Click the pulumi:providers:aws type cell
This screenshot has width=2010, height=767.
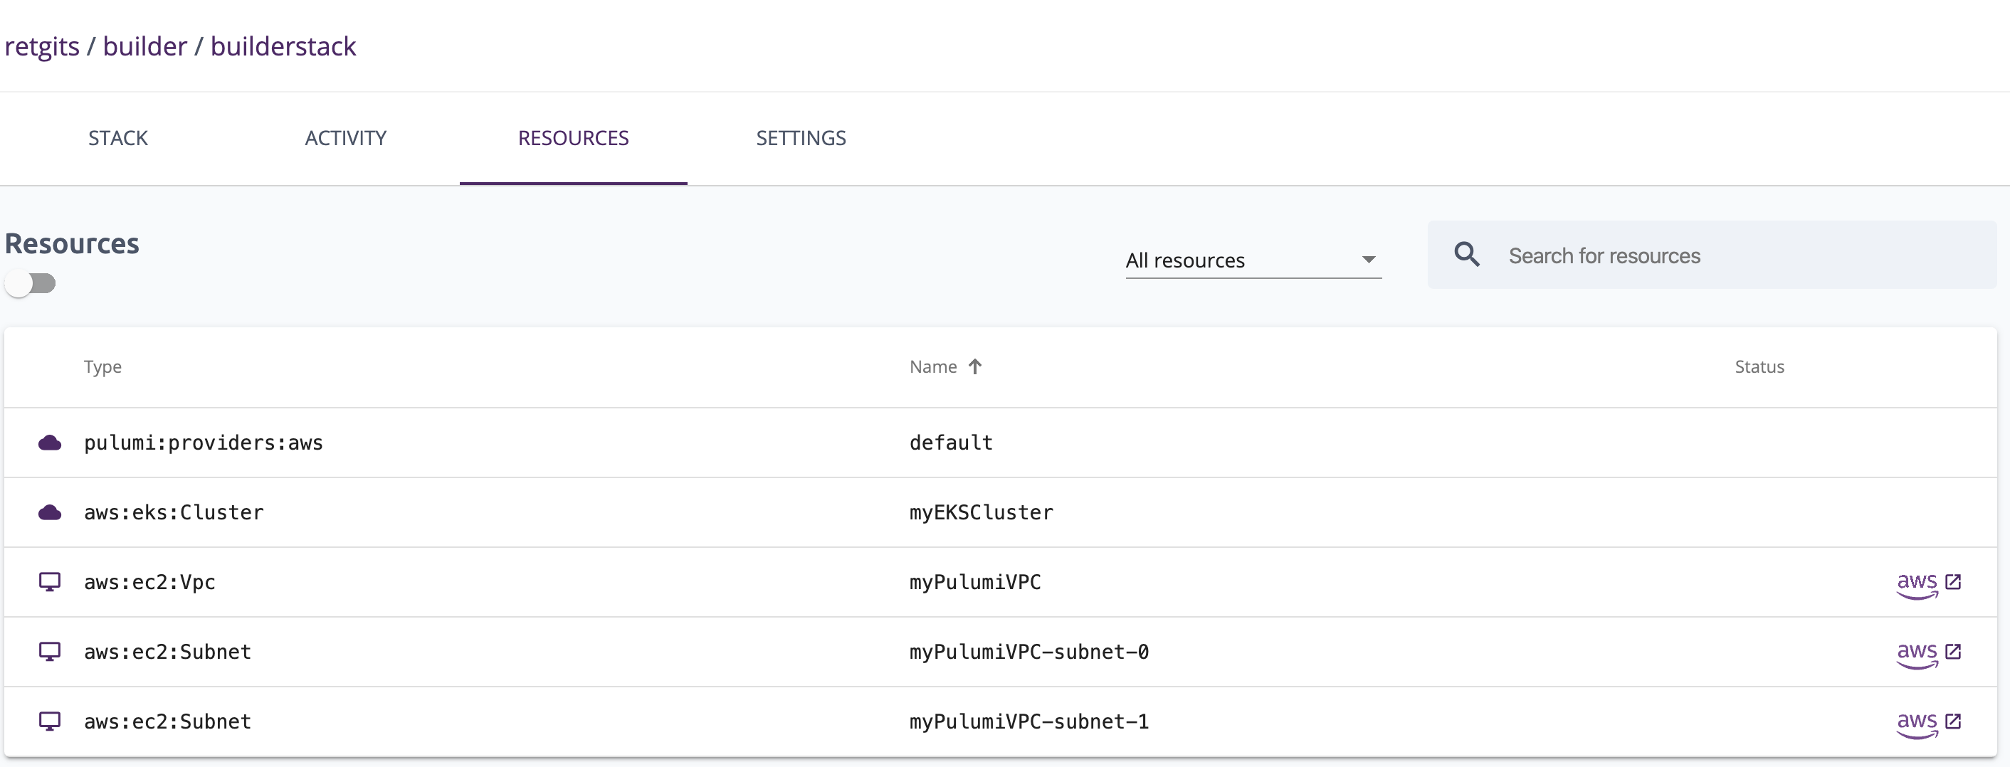click(204, 443)
